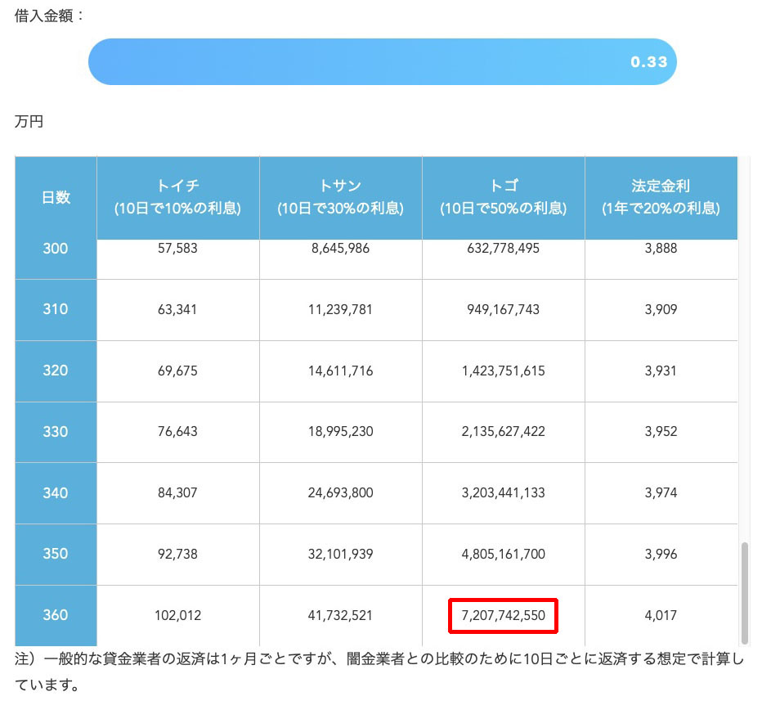The image size is (762, 710).
Task: Click the value 3,888 in 法定金利 column
Action: coord(659,249)
